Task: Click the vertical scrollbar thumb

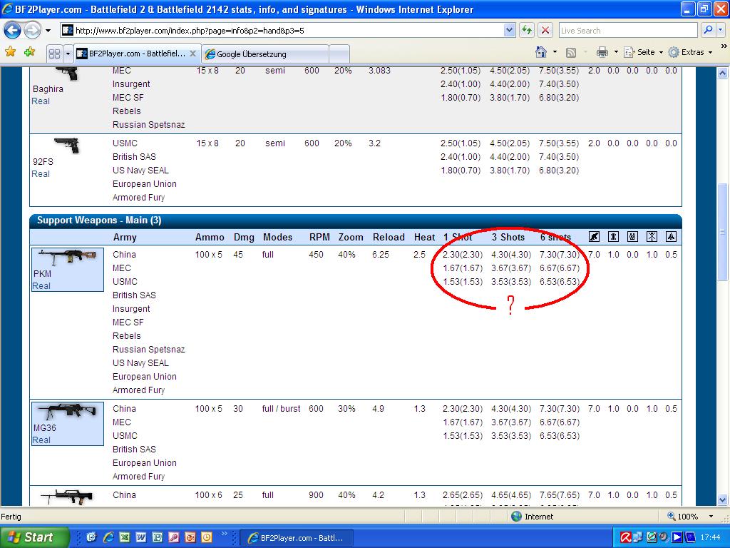Action: pos(722,232)
